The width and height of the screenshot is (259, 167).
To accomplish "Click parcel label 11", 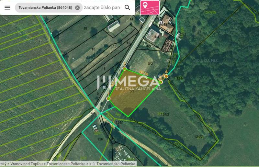I will (x=104, y=69).
